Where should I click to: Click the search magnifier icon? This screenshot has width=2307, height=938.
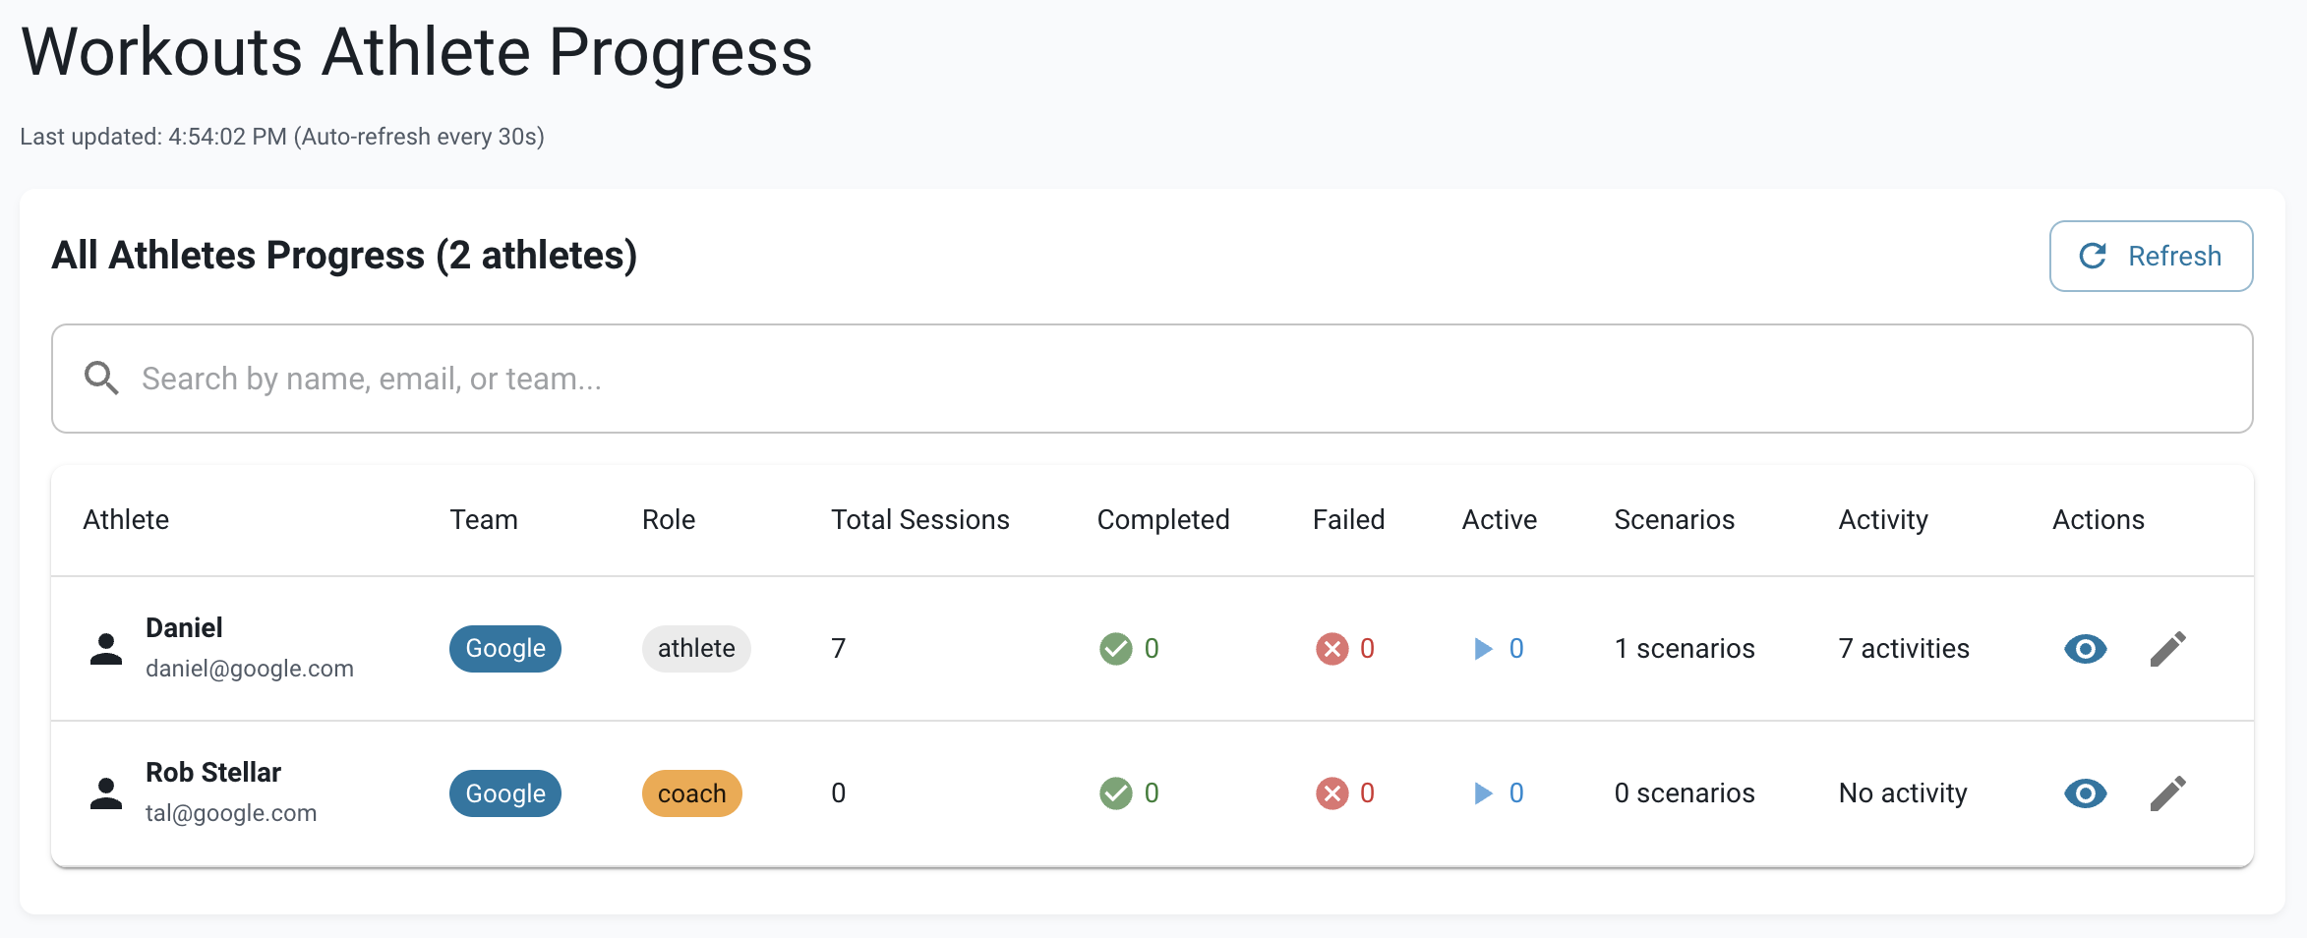click(x=101, y=378)
